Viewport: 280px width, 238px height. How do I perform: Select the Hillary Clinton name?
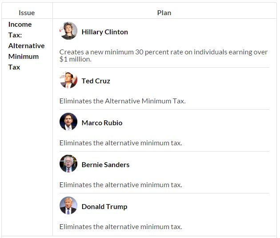point(104,32)
